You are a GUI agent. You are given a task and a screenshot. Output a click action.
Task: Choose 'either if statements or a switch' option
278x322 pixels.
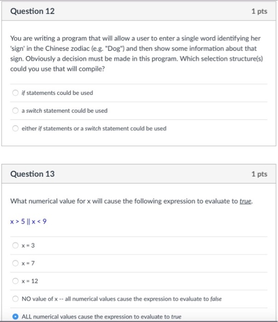coord(15,129)
